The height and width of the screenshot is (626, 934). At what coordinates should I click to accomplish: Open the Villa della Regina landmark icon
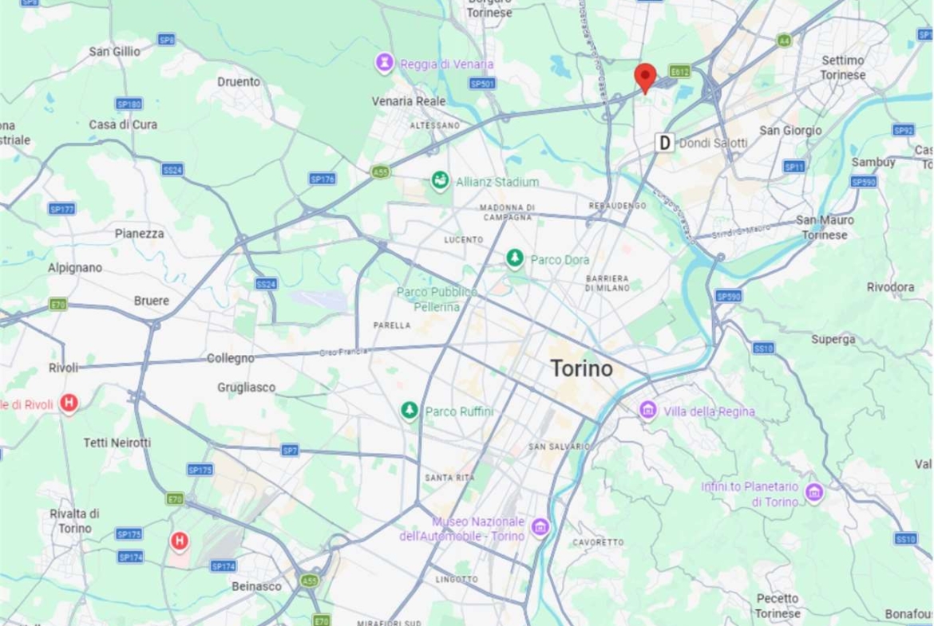tap(647, 410)
